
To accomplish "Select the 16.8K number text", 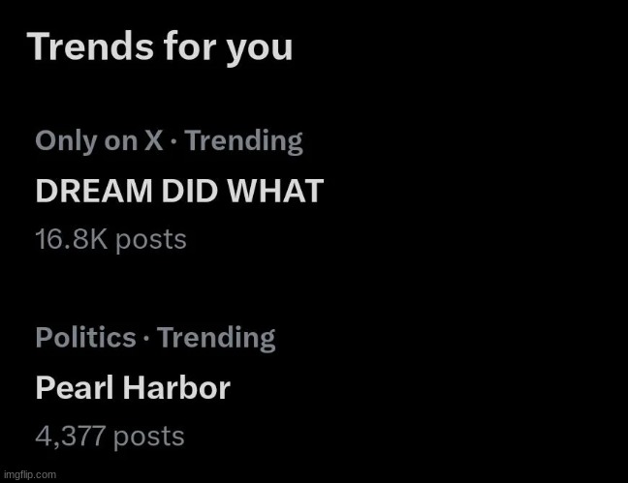I will tap(72, 239).
